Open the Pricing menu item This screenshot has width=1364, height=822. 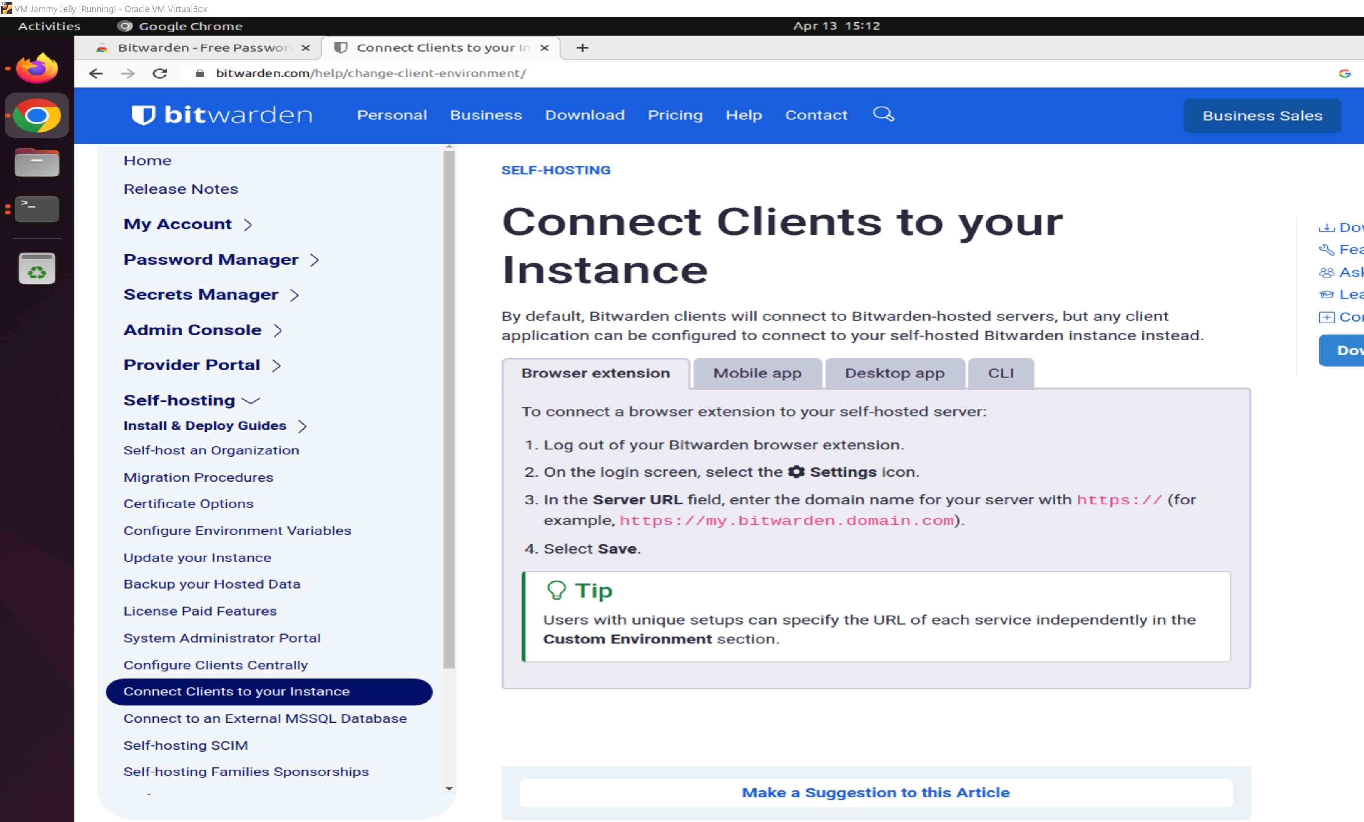coord(675,115)
